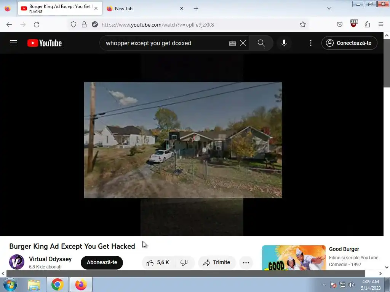Viewport: 390px width, 292px height.
Task: Open the Firefox extensions puzzle icon
Action: [368, 24]
